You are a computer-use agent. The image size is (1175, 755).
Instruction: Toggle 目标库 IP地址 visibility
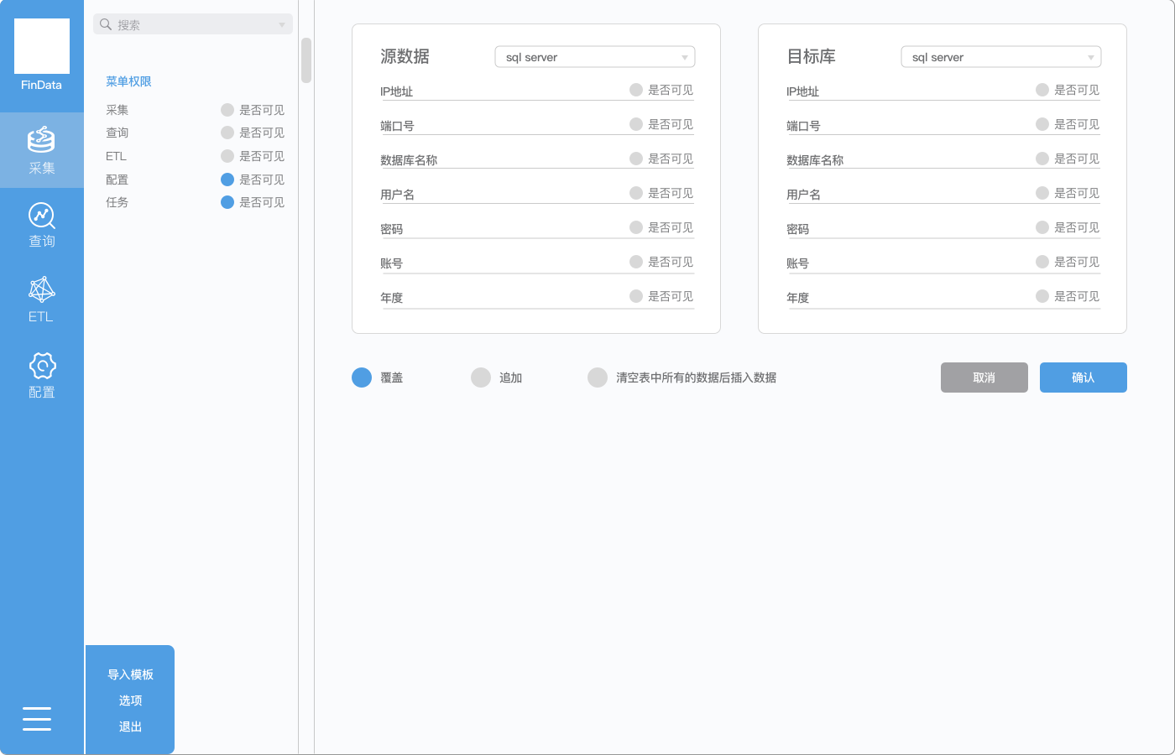point(1042,90)
